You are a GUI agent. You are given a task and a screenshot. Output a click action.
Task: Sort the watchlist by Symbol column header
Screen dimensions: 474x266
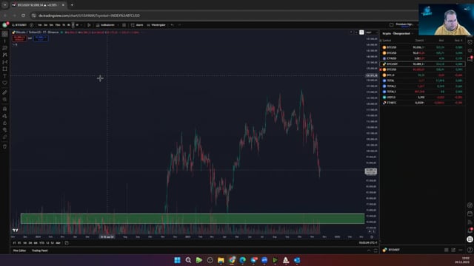coord(387,41)
